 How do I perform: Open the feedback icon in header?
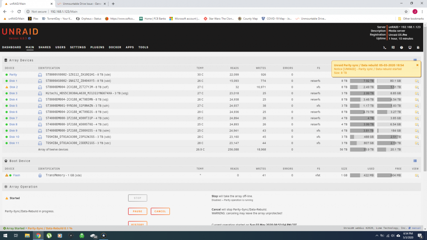393,47
